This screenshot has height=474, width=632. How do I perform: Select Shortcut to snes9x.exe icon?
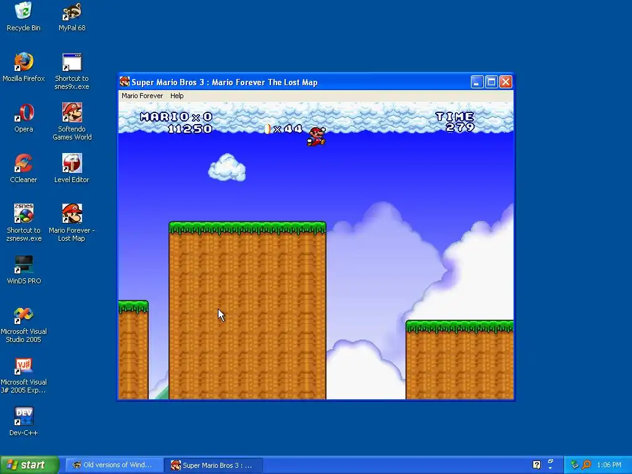[72, 72]
